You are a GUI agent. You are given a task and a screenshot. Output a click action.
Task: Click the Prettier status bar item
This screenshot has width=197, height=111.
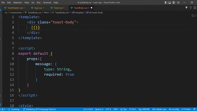pos(186,109)
